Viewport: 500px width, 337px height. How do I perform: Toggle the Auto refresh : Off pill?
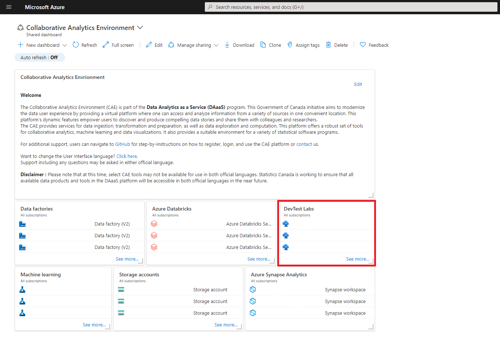40,57
